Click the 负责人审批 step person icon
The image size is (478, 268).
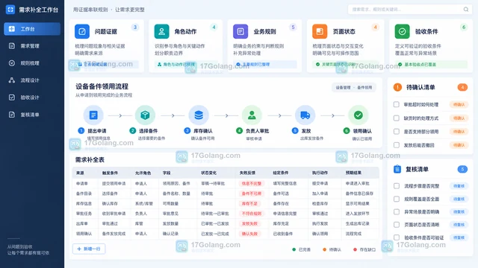point(252,115)
